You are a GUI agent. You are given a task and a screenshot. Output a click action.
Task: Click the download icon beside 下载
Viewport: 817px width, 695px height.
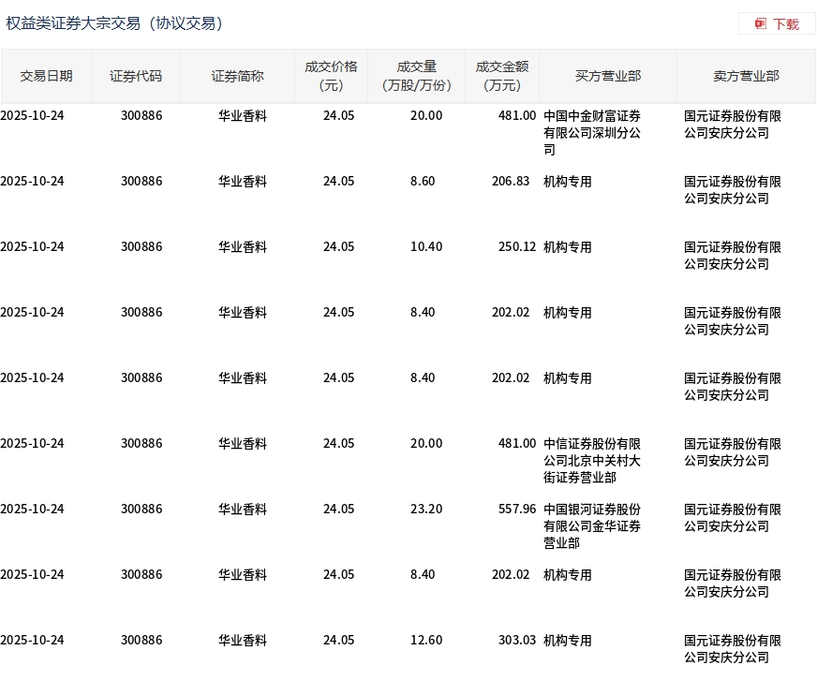pyautogui.click(x=761, y=23)
